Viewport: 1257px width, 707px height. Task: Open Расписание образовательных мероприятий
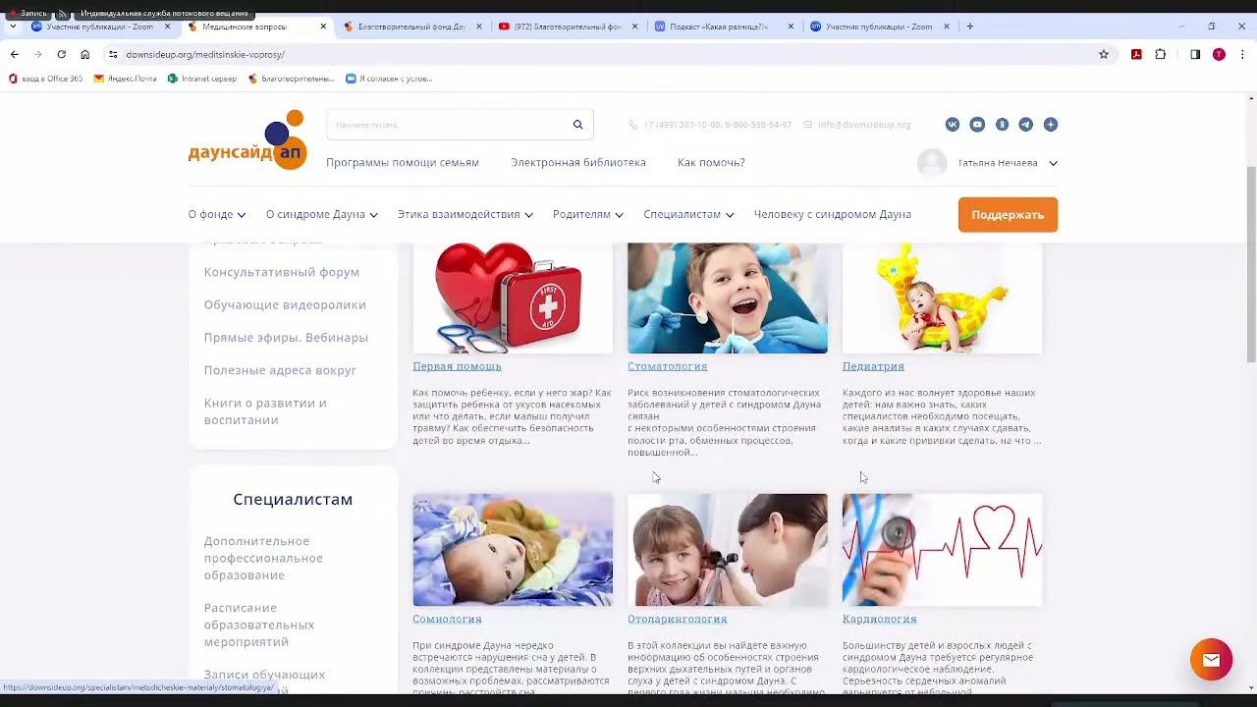(x=259, y=625)
